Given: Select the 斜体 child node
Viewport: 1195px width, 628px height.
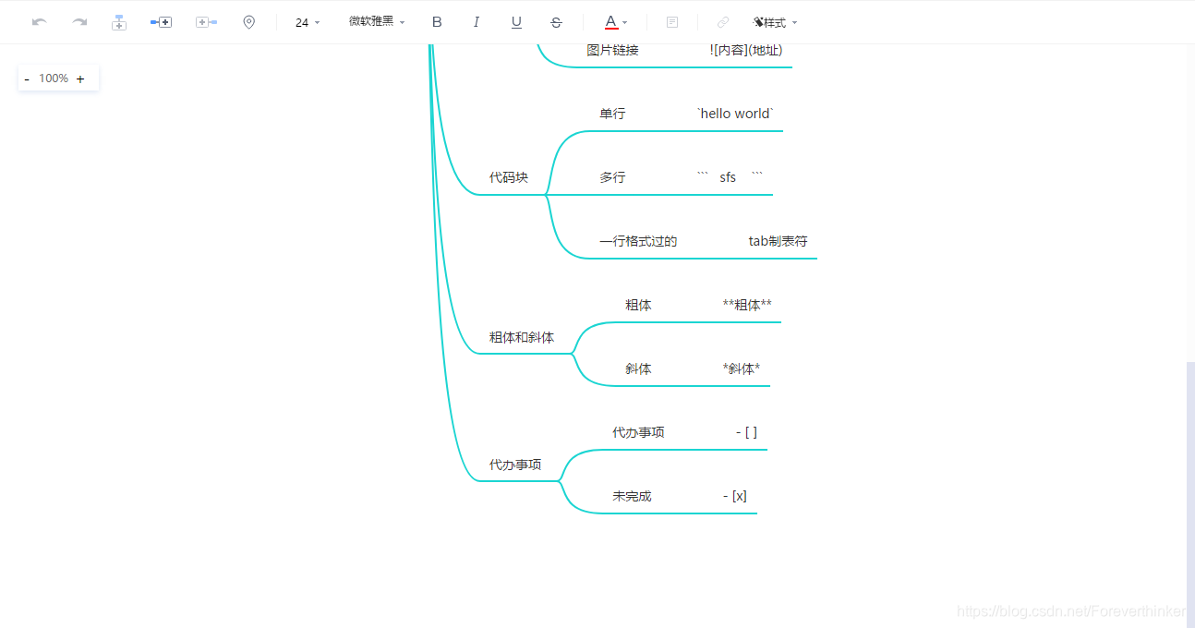Looking at the screenshot, I should click(x=638, y=368).
